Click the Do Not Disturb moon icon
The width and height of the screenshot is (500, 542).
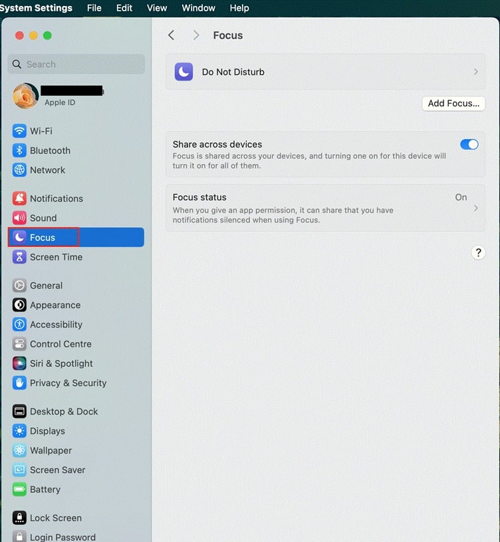click(x=184, y=72)
